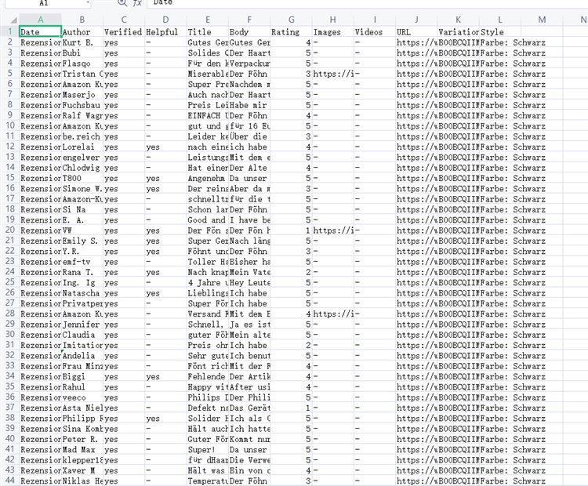Click the magnifier icon beside the name box
The height and width of the screenshot is (486, 588).
pyautogui.click(x=122, y=3)
